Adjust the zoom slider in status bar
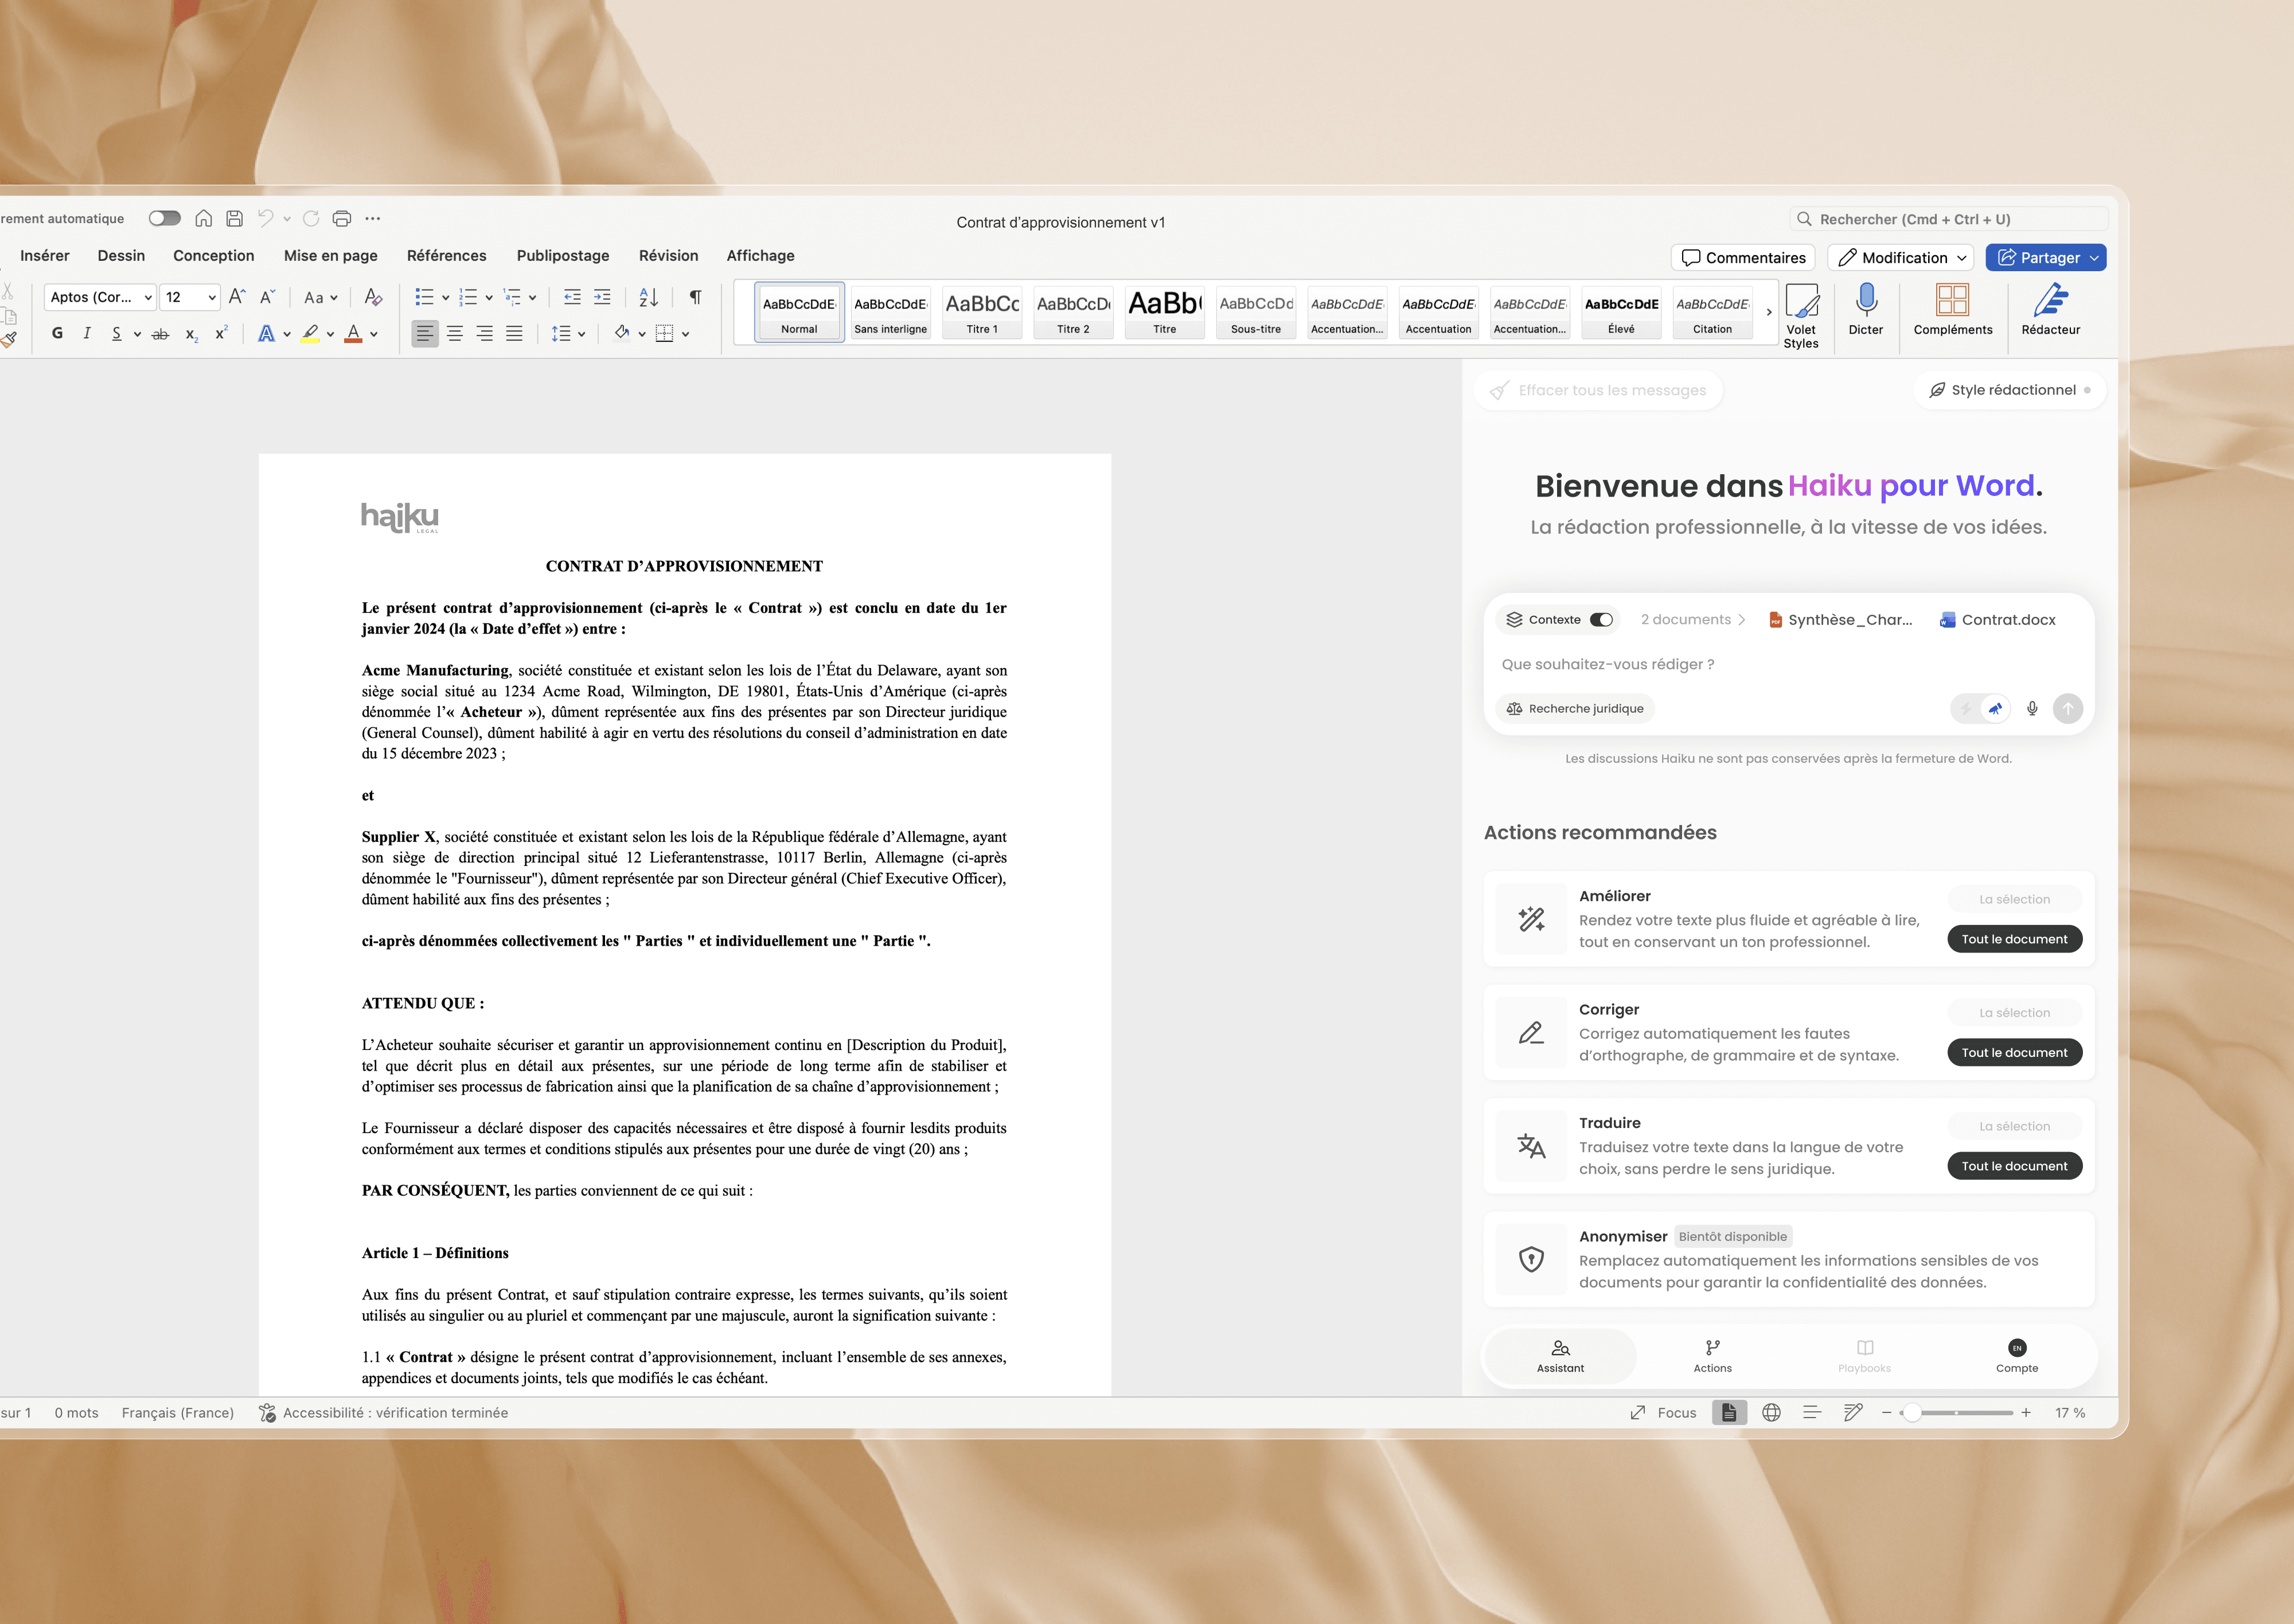Image resolution: width=2294 pixels, height=1624 pixels. coord(1912,1413)
